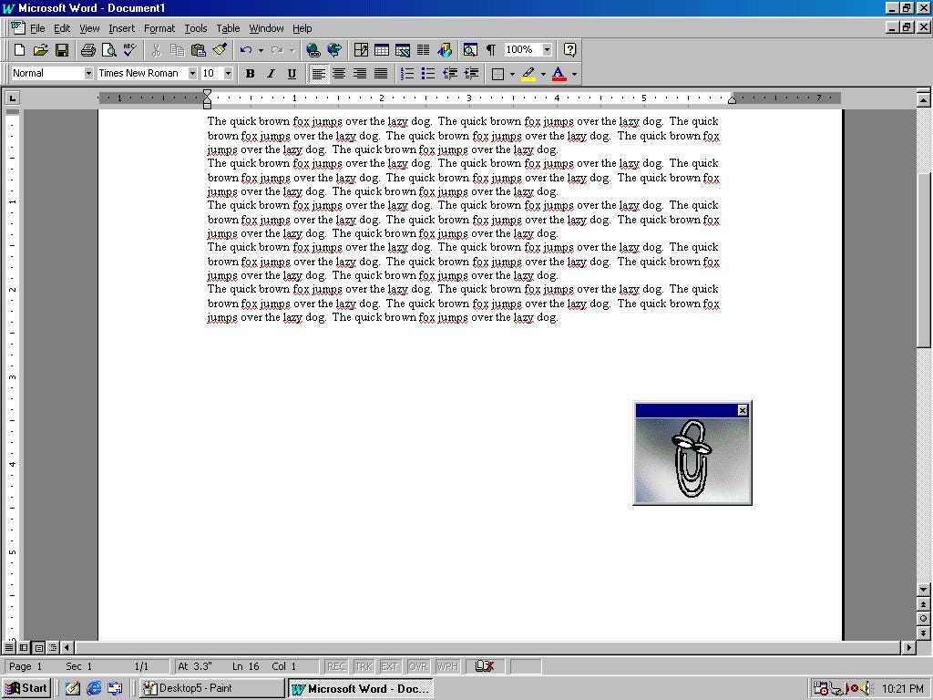933x700 pixels.
Task: Decrease the paragraph indent
Action: [x=450, y=73]
